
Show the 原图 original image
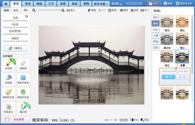(x=112, y=10)
